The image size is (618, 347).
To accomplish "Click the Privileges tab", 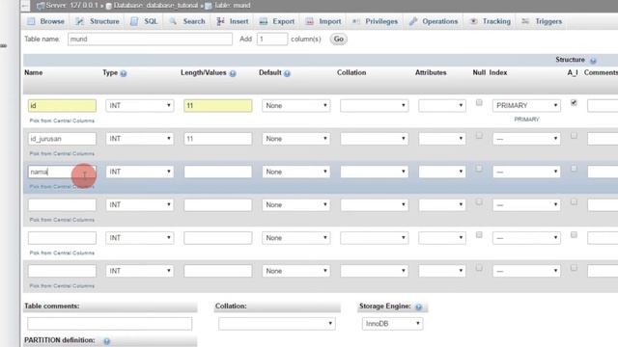I will [375, 21].
